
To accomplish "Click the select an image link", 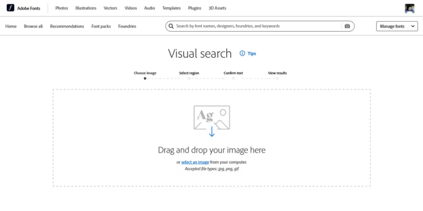I will coord(195,162).
